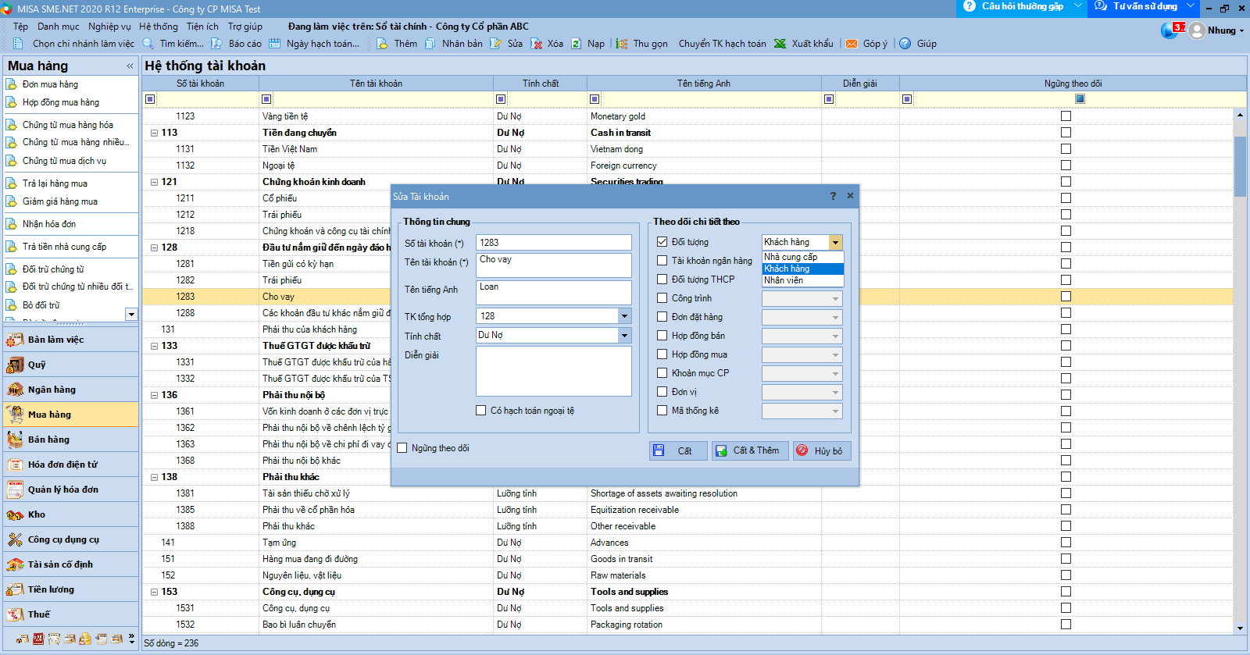Open the TK tổng hợp dropdown

pyautogui.click(x=624, y=316)
